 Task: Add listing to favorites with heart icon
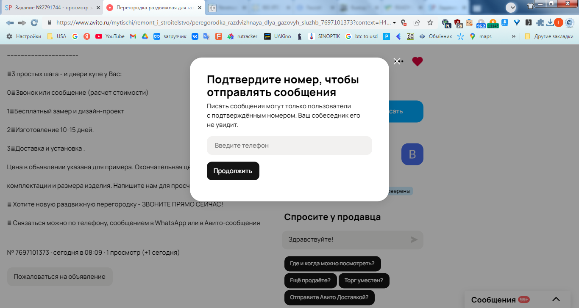click(x=418, y=61)
